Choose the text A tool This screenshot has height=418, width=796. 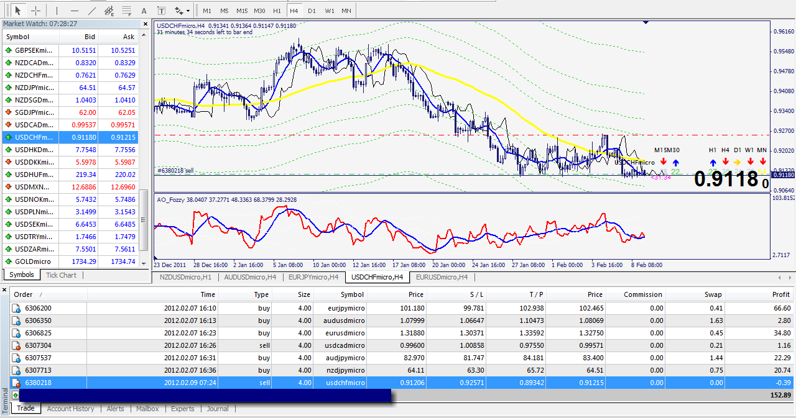point(144,11)
